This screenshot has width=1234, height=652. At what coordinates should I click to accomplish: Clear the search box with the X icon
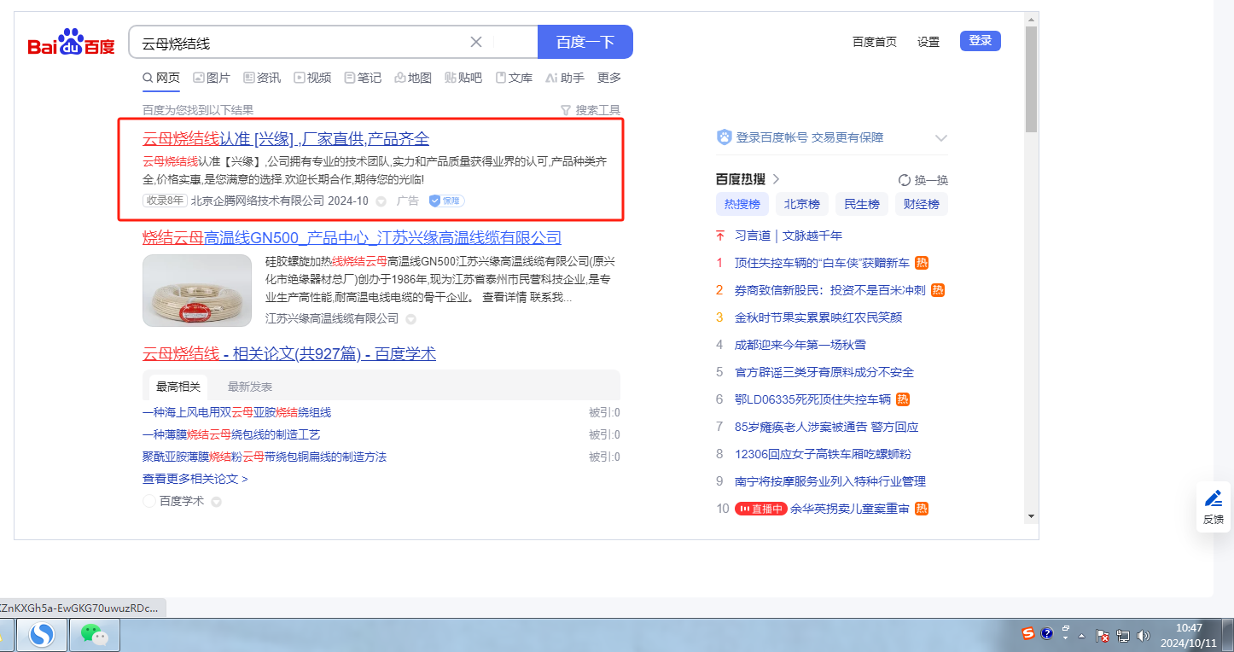476,42
